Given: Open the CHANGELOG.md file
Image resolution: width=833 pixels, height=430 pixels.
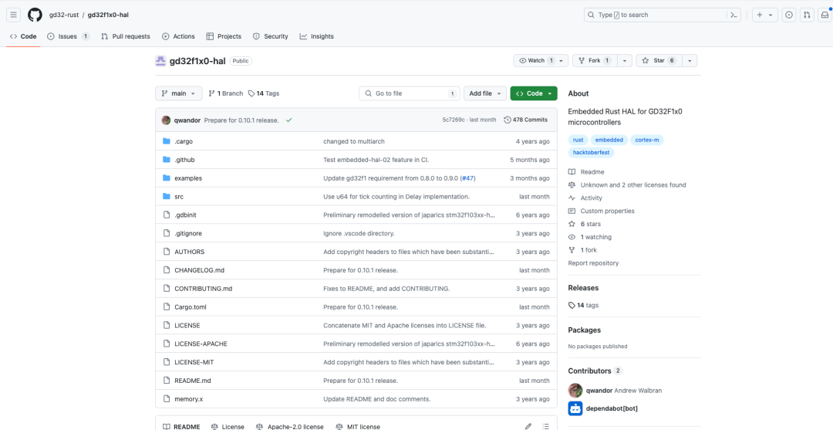Looking at the screenshot, I should (x=199, y=270).
